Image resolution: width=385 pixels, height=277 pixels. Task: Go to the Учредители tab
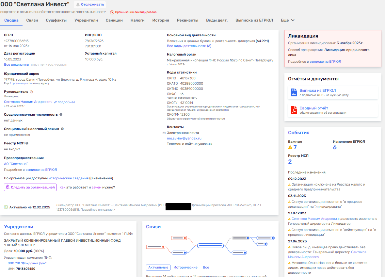click(86, 20)
